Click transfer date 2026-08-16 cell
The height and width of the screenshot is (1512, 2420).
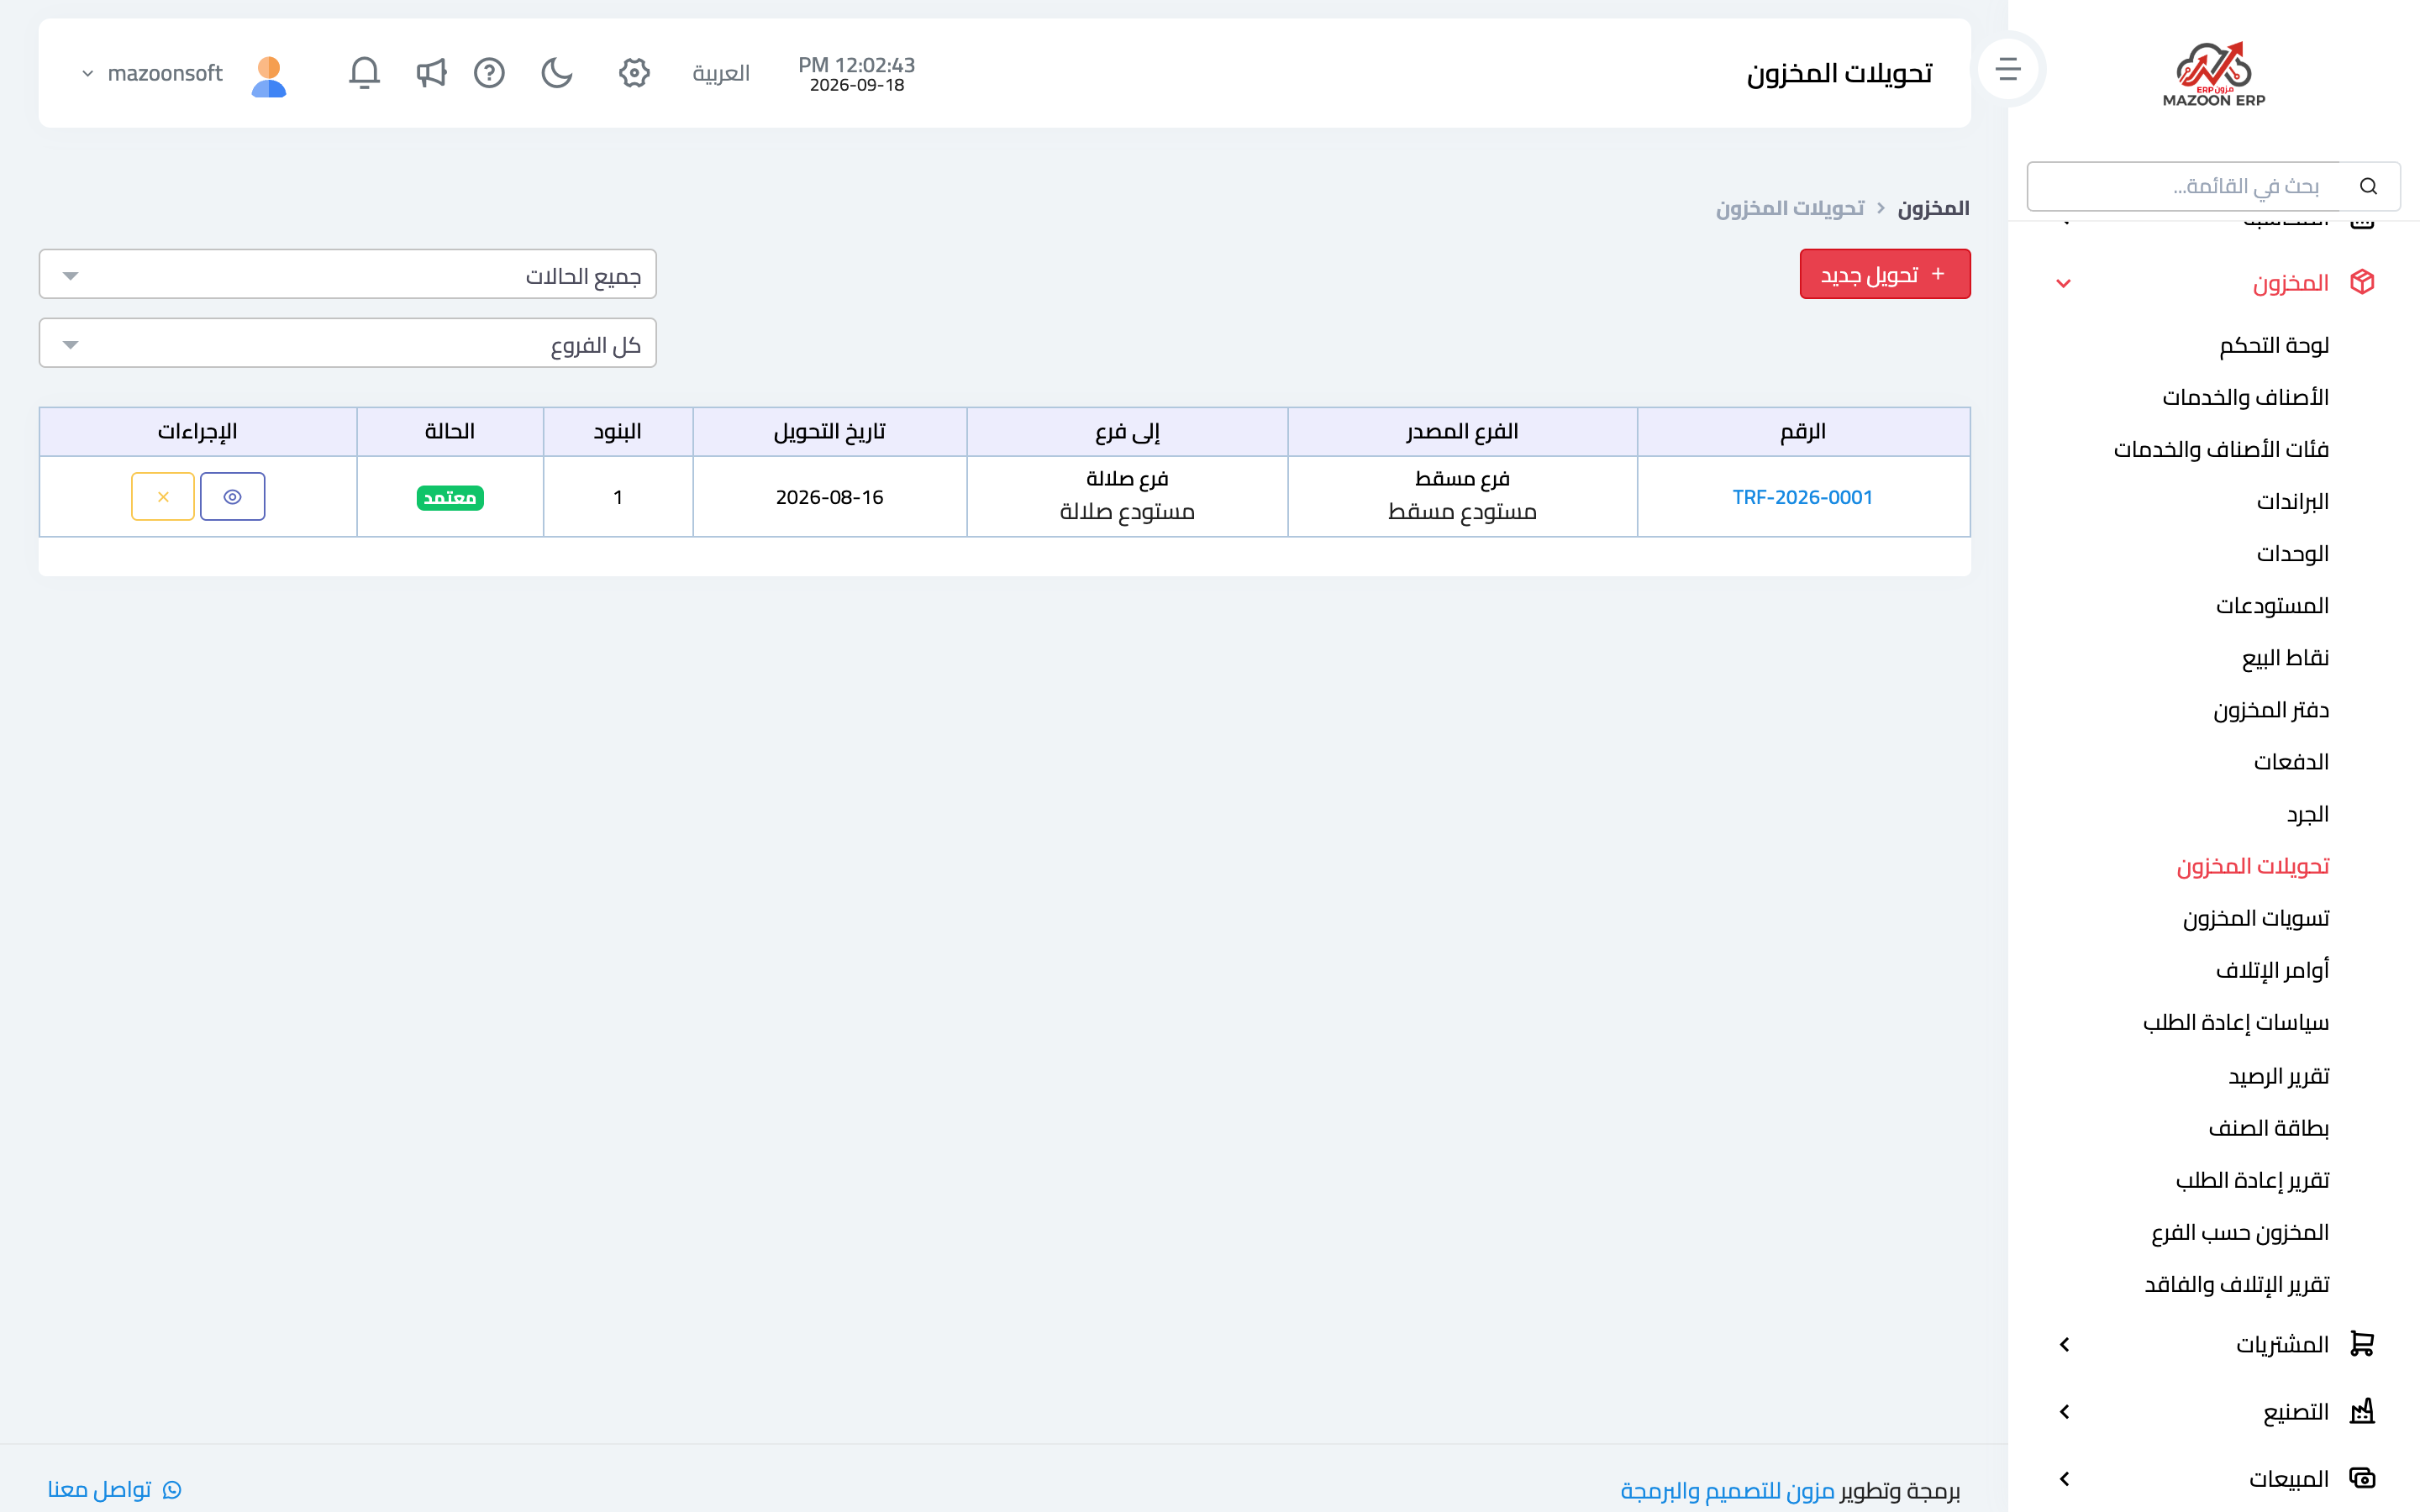coord(829,497)
